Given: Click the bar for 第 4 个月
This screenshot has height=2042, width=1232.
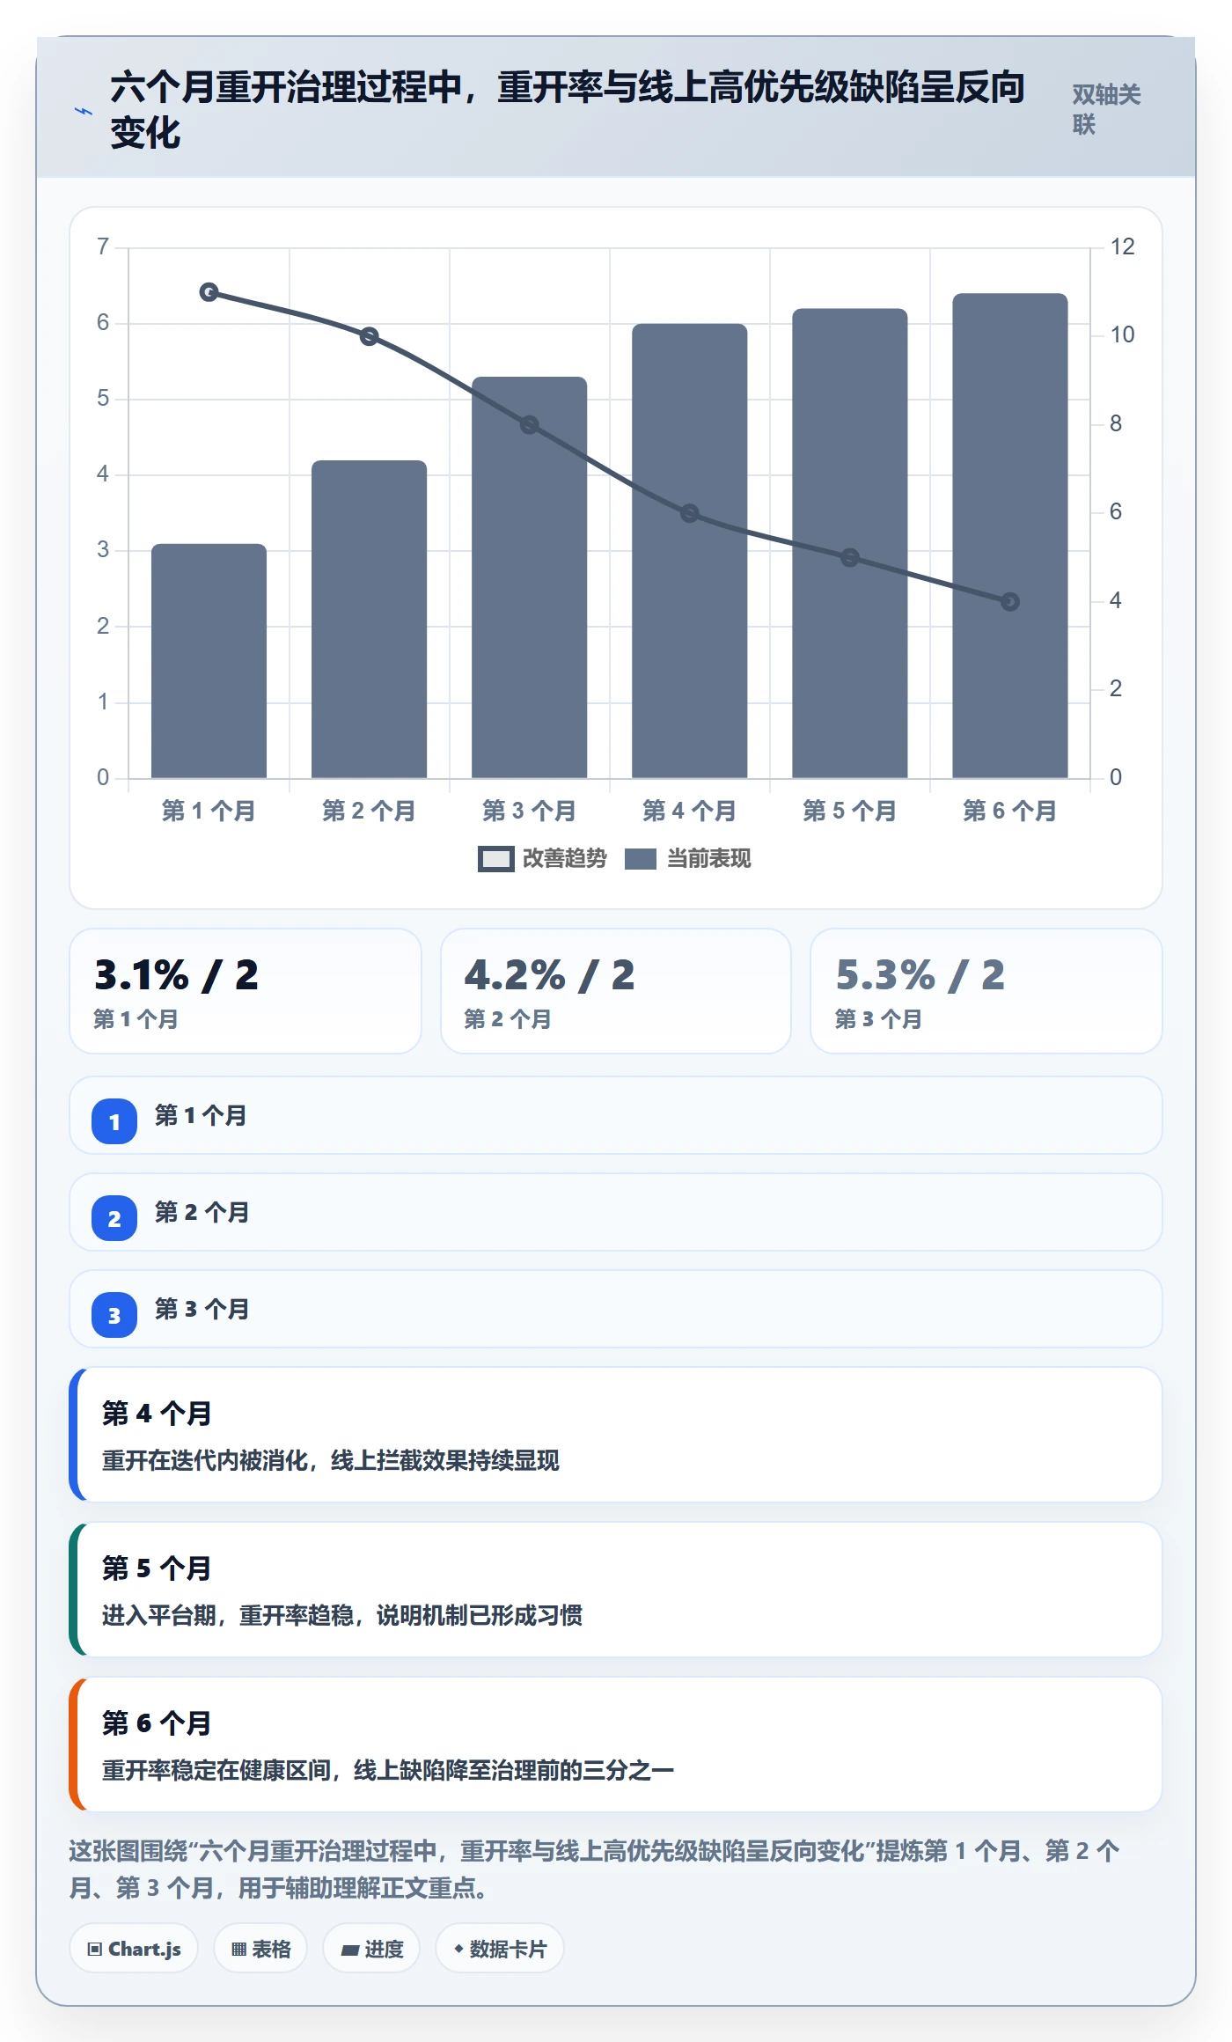Looking at the screenshot, I should 690,551.
